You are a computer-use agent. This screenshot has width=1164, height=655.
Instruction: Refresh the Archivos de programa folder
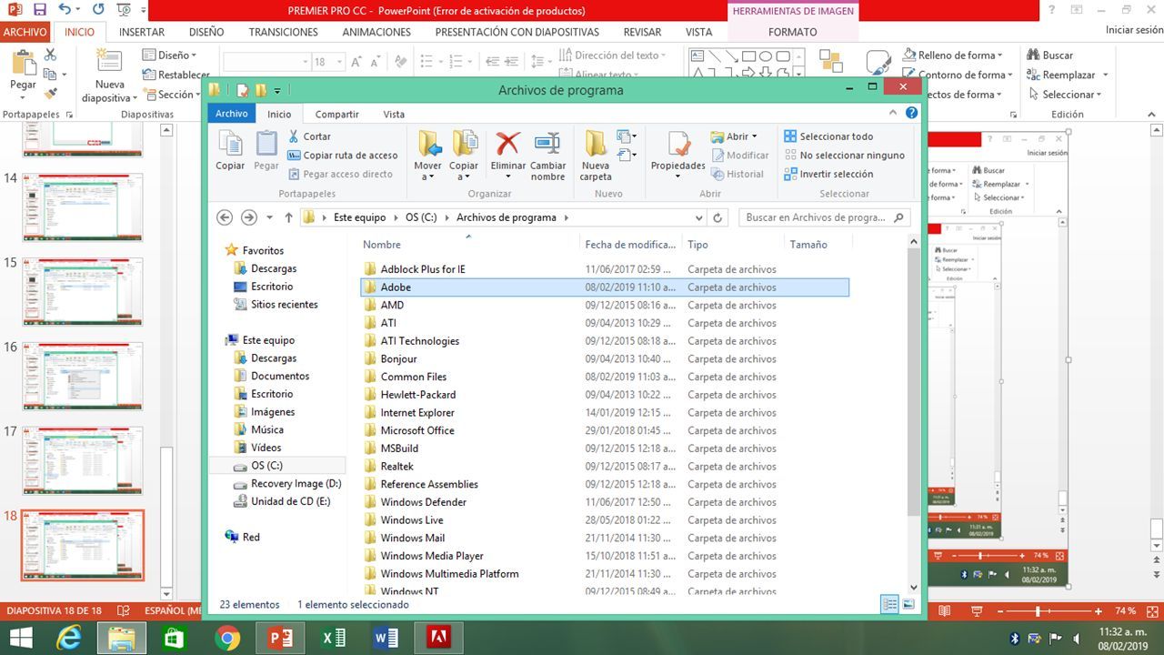tap(717, 218)
